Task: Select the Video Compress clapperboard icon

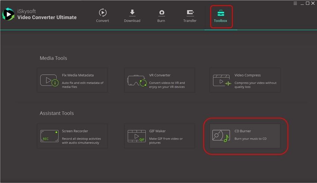Action: point(222,80)
